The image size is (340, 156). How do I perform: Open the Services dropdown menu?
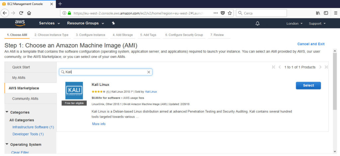[49, 23]
